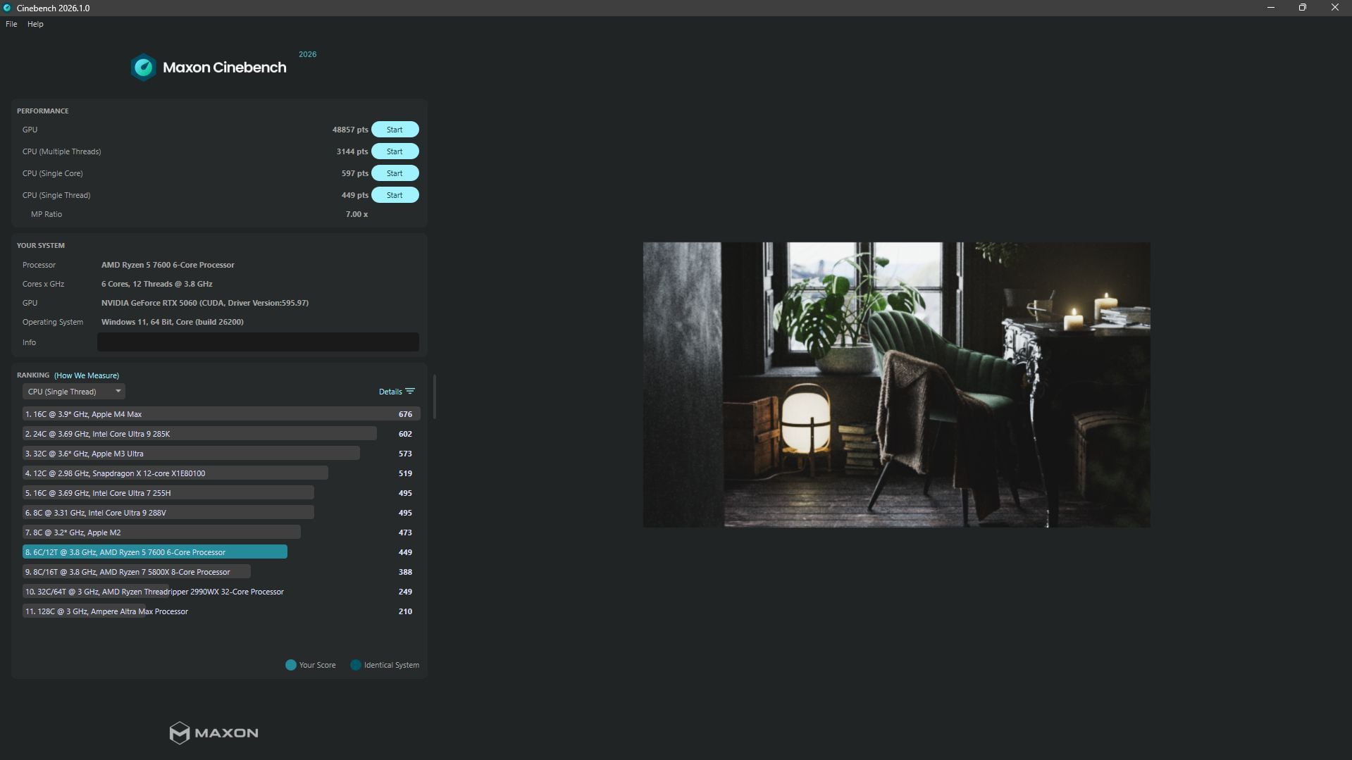Image resolution: width=1352 pixels, height=760 pixels.
Task: Open the CPU (Single Thread) ranking dropdown
Action: tap(73, 392)
